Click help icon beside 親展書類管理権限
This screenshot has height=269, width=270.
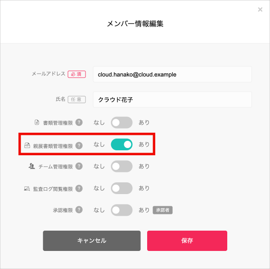[x=79, y=145]
